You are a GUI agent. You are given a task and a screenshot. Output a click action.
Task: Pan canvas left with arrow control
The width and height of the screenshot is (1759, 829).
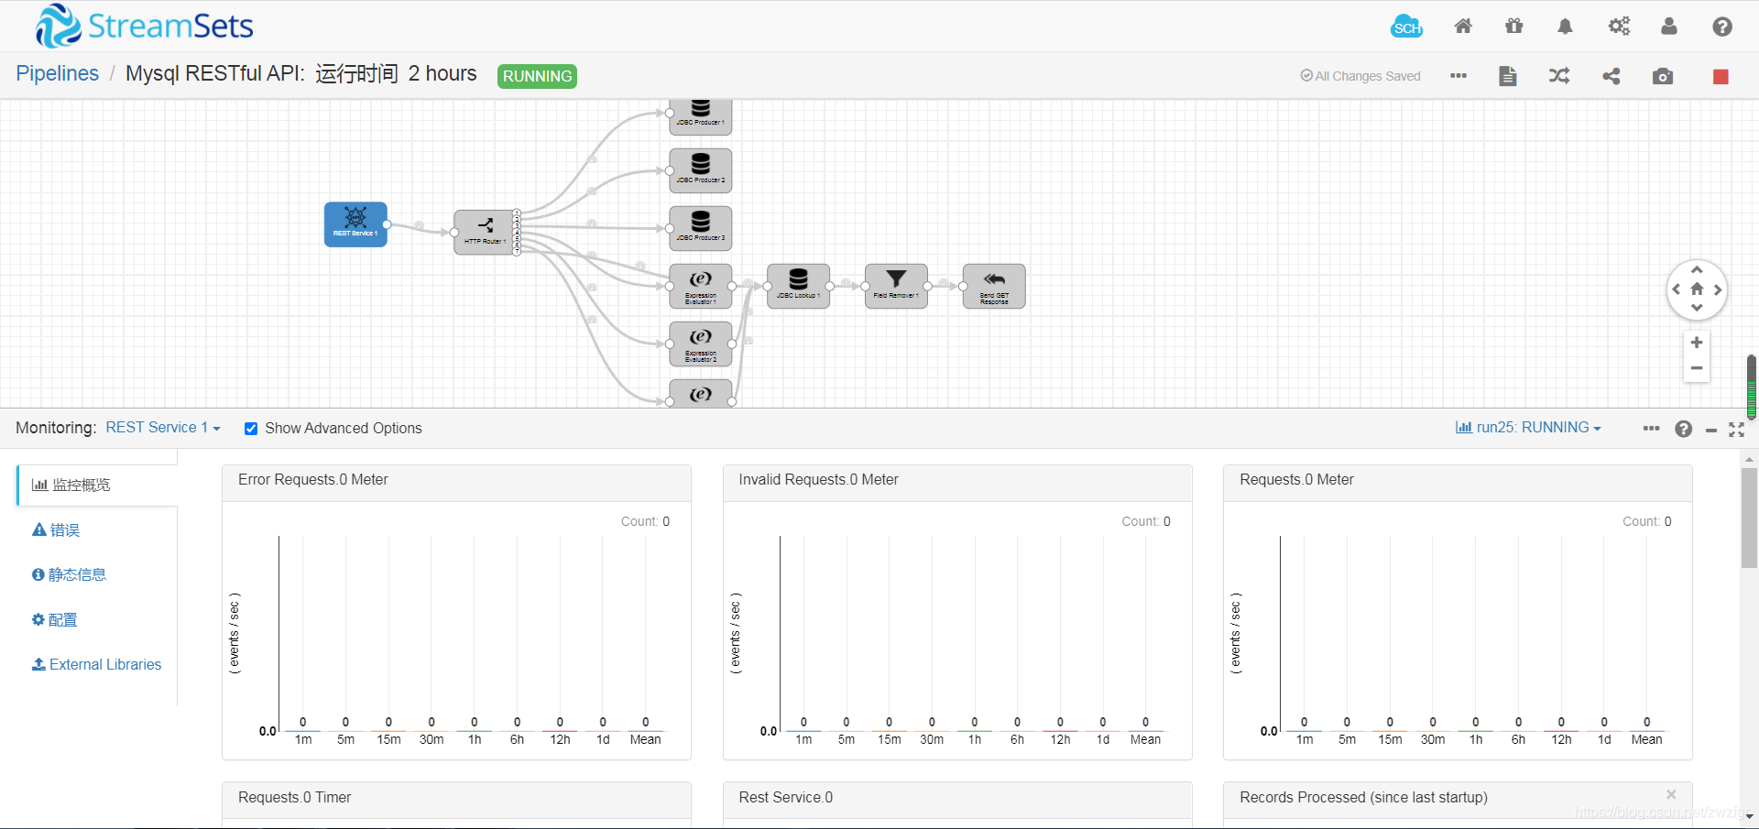(x=1677, y=289)
